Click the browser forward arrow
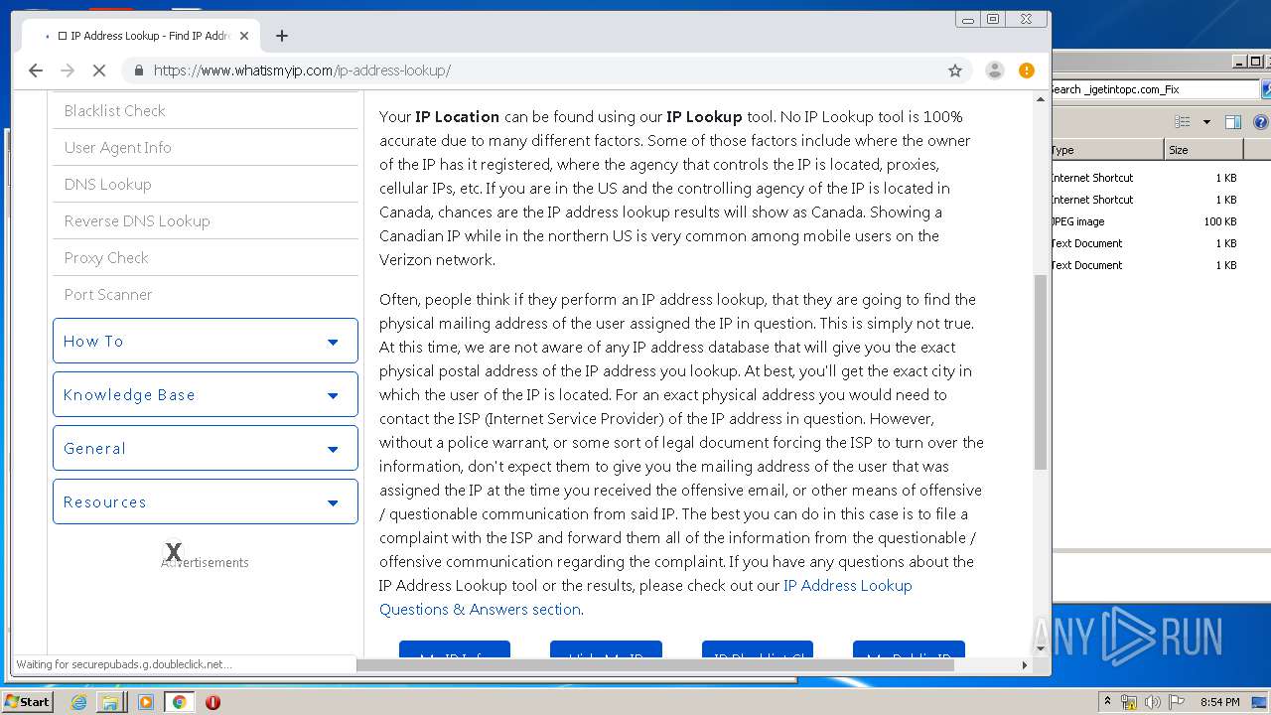This screenshot has width=1271, height=715. [68, 71]
